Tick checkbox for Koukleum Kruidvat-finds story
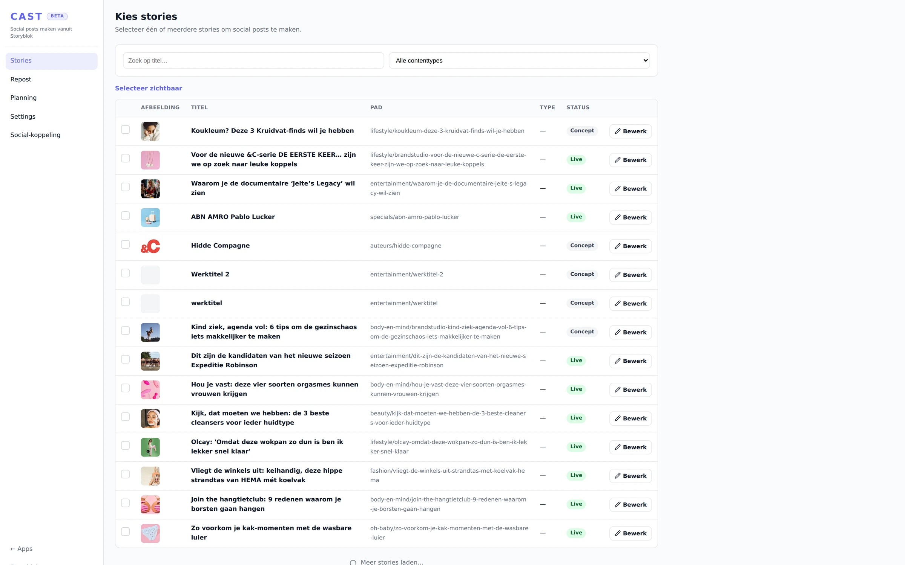Viewport: 905px width, 565px height. (125, 130)
